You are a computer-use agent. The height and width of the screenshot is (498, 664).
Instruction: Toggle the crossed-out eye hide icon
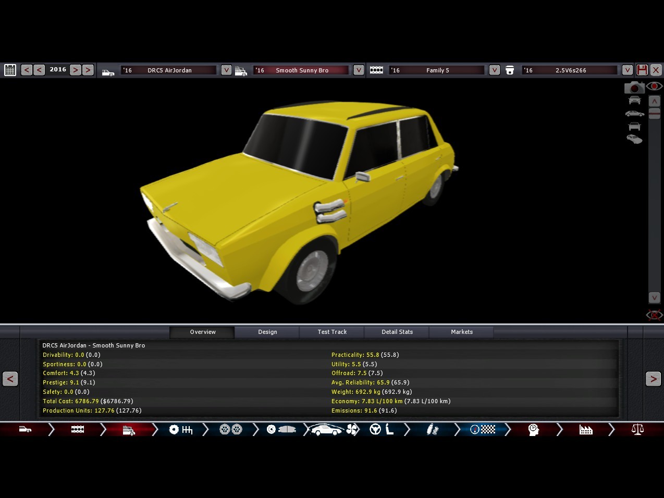coord(654,315)
